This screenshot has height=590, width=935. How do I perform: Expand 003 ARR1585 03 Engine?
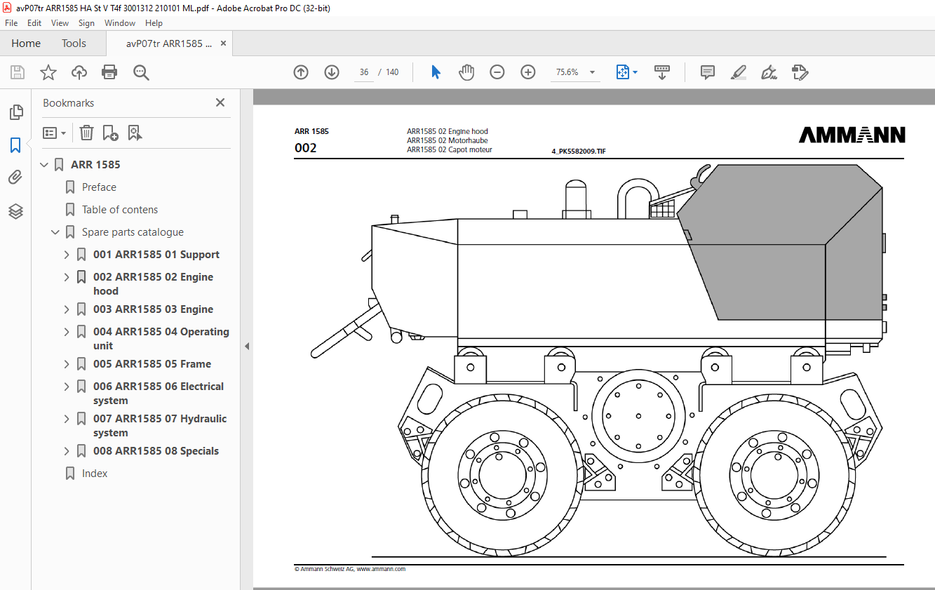click(67, 309)
